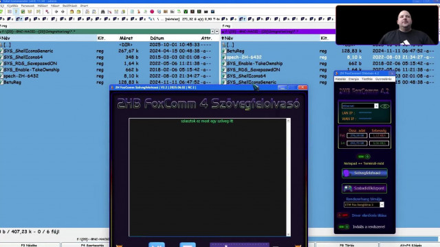Click the parent folder [..] in left panel
This screenshot has height=247, width=440.
point(7,45)
